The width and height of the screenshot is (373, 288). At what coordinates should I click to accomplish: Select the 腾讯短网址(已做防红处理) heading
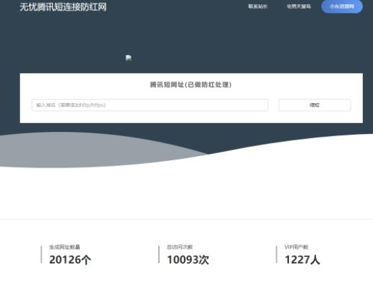(x=191, y=85)
